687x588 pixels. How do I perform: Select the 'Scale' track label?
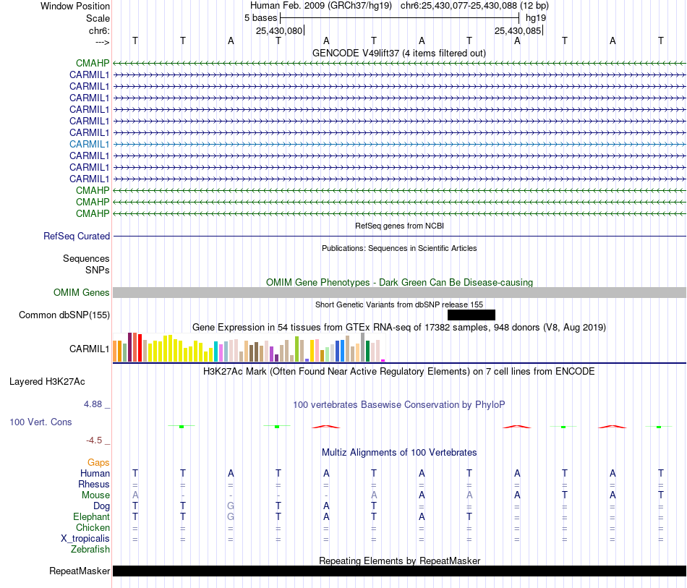tap(98, 18)
